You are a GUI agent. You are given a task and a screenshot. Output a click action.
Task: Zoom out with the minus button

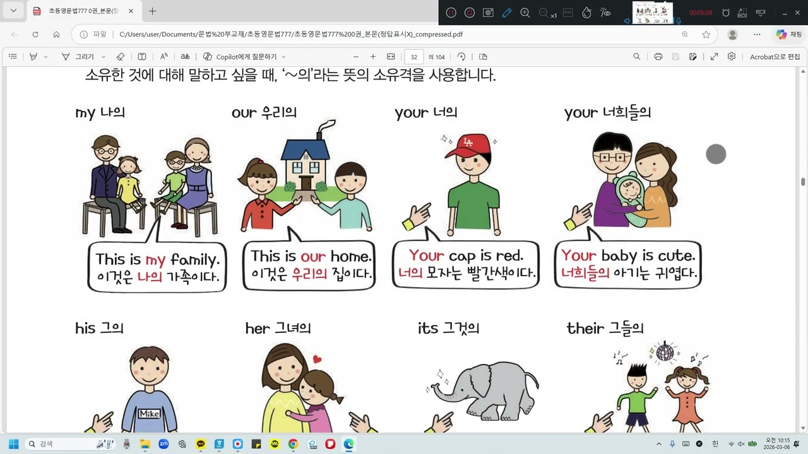click(x=356, y=57)
